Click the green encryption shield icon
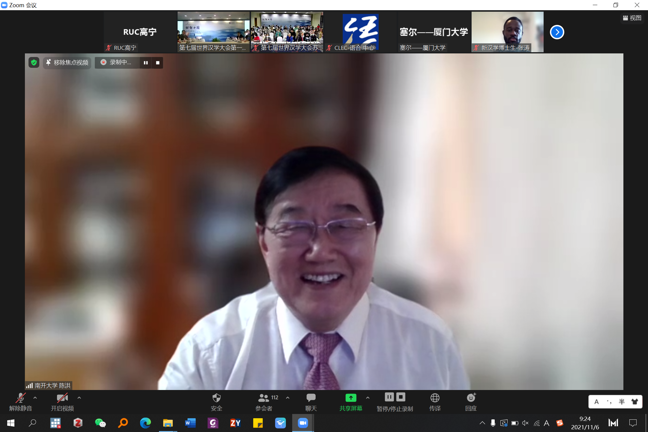648x432 pixels. coord(34,62)
